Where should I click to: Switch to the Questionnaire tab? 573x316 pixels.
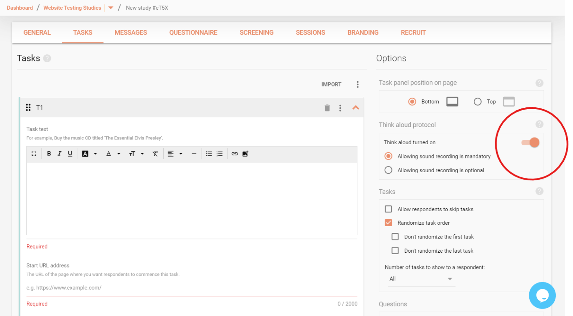click(x=193, y=32)
